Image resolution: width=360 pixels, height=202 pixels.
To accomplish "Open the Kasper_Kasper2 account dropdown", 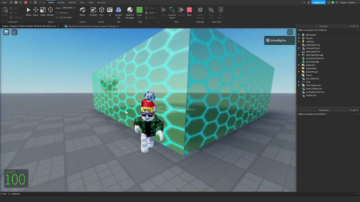I will point(349,3).
